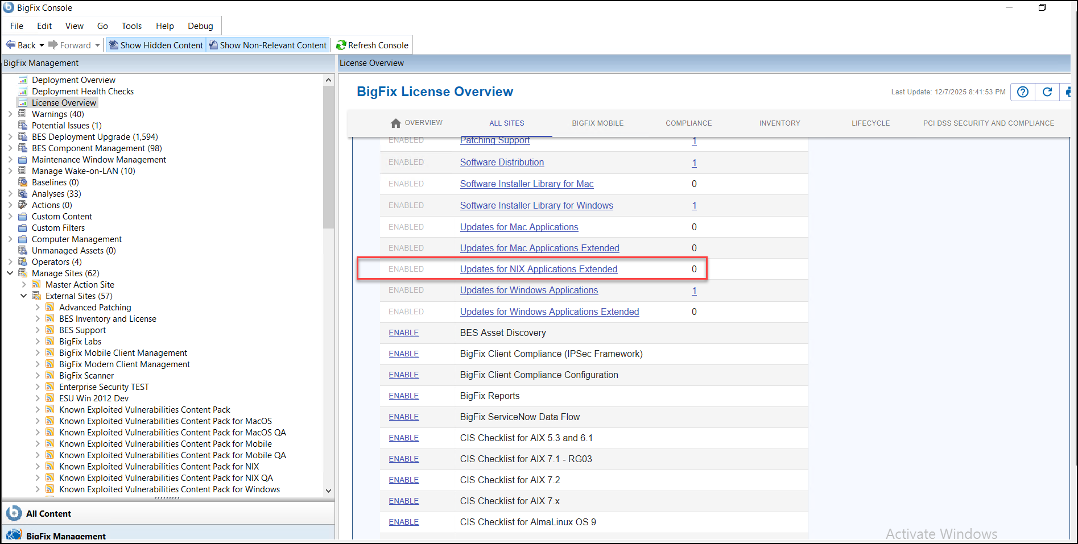This screenshot has height=544, width=1078.
Task: Click the Actions icon
Action: (23, 205)
